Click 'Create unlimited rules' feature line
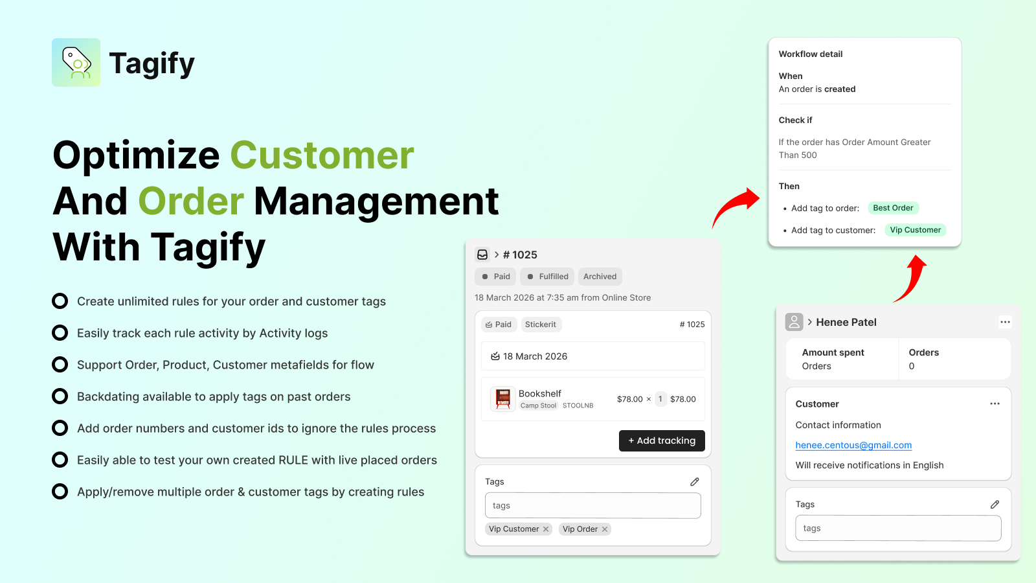 click(x=231, y=301)
